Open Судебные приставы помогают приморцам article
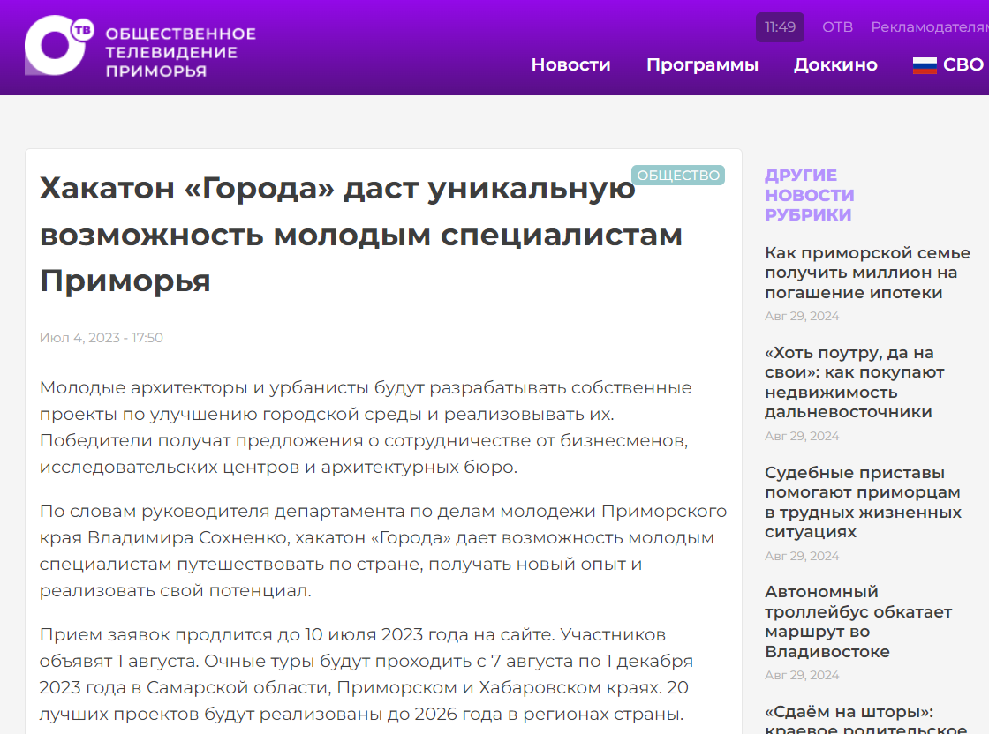 863,502
